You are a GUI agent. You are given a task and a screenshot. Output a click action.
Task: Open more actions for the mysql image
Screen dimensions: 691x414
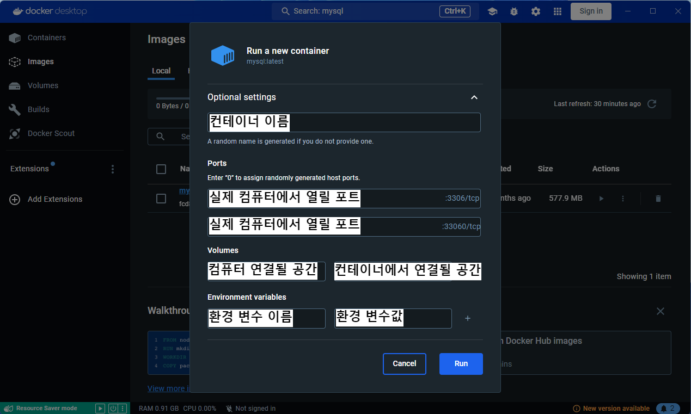tap(623, 199)
